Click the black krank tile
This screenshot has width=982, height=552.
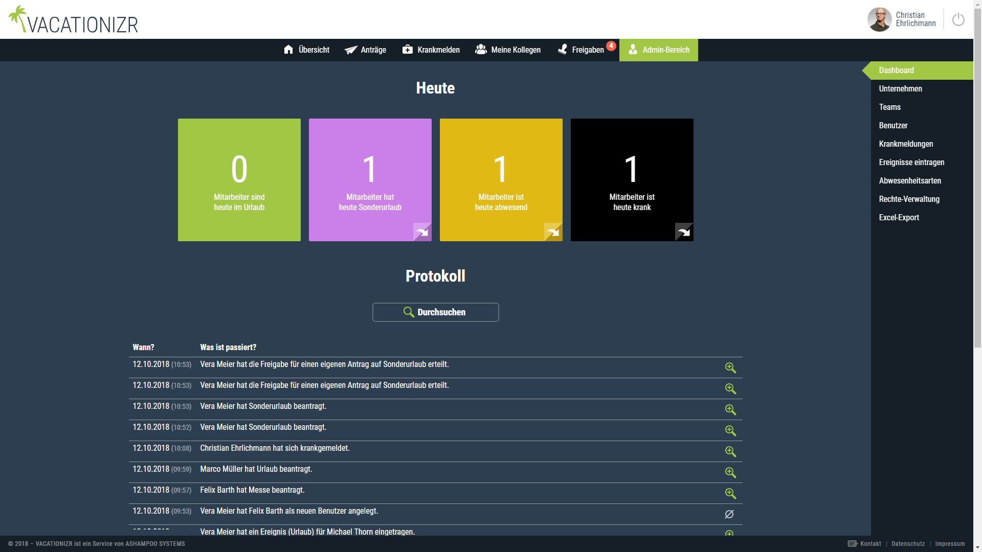tap(632, 180)
